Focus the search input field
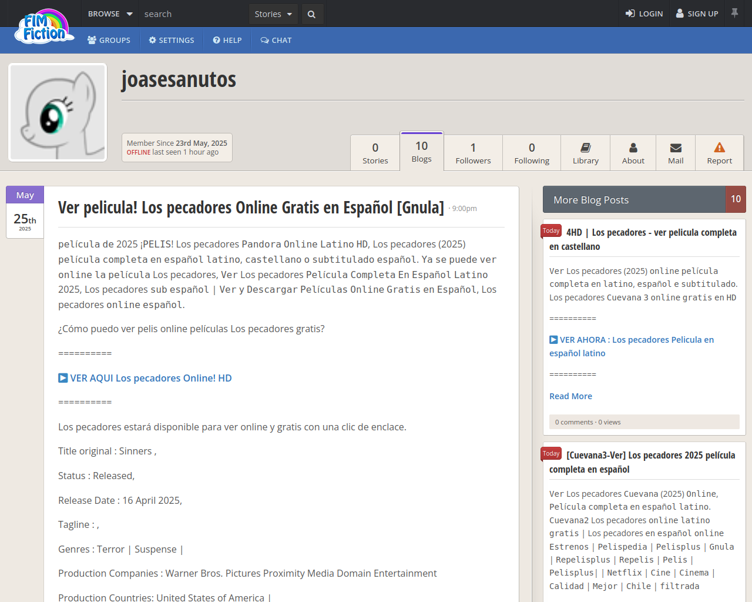 tap(194, 14)
